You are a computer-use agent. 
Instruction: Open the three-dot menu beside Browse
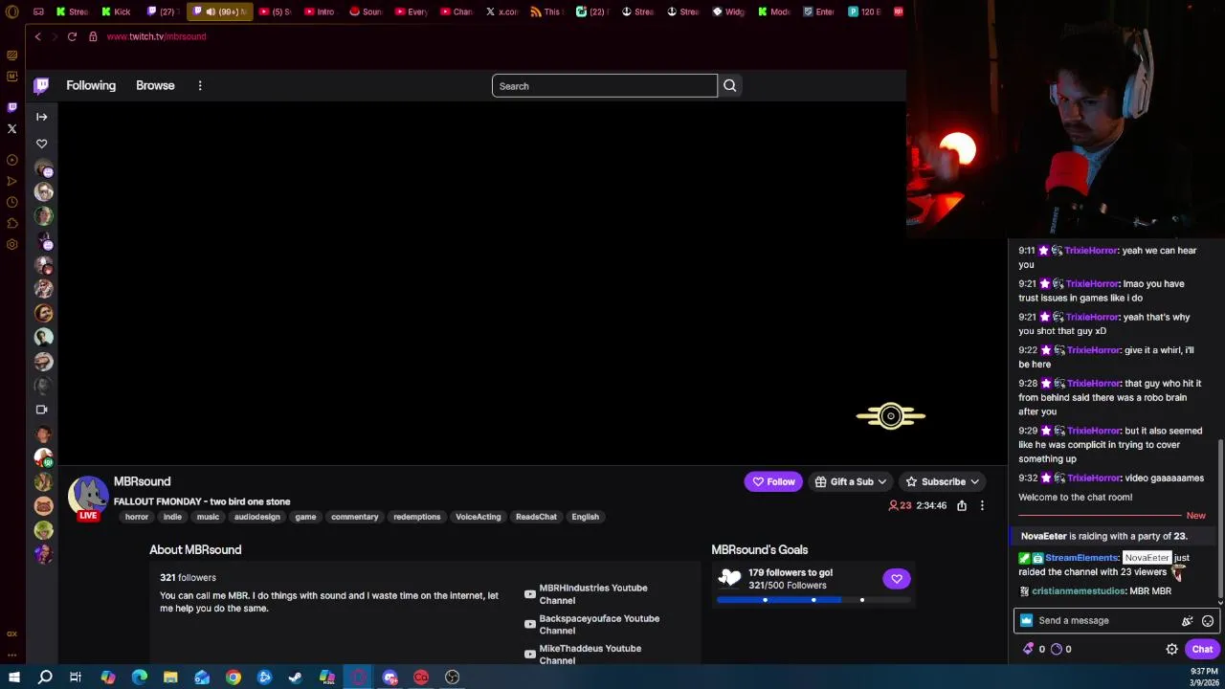coord(200,86)
